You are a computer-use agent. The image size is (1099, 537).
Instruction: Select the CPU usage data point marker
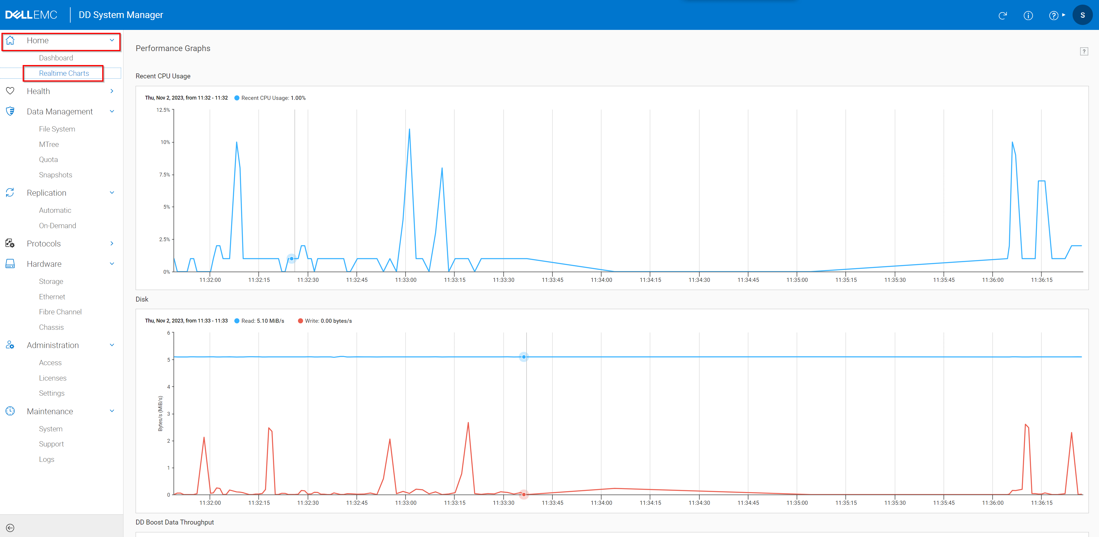tap(291, 258)
